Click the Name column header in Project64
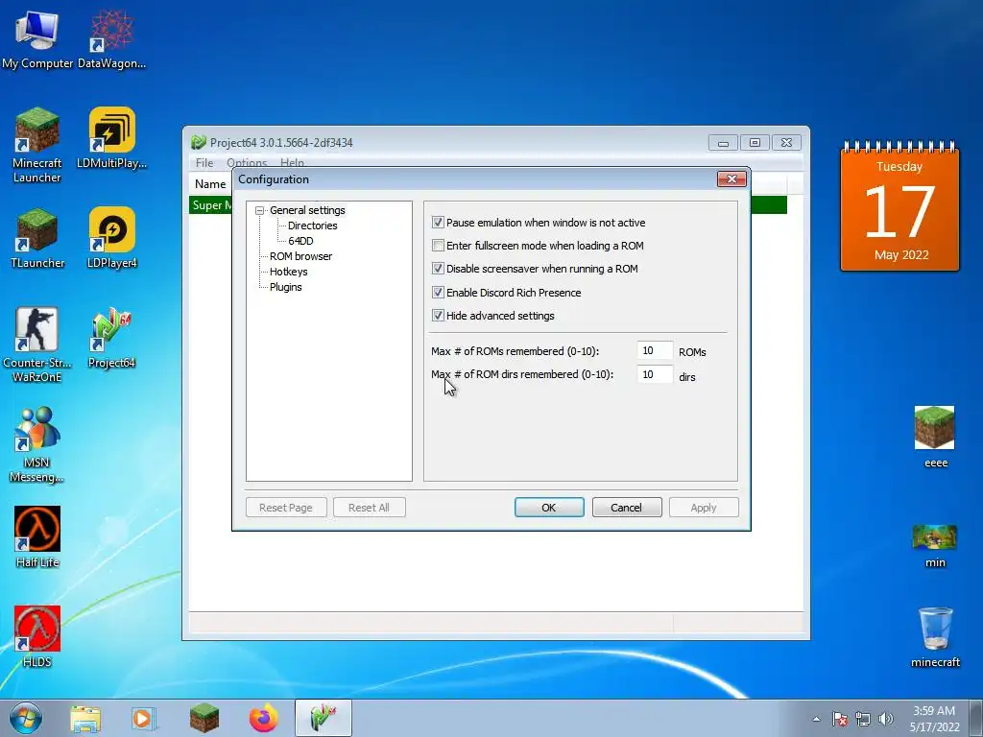Screen dimensions: 983x737 click(x=210, y=184)
